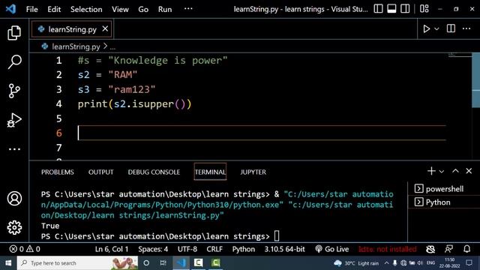Change indentation via Spaces: 4
The height and width of the screenshot is (270, 480).
tap(153, 249)
